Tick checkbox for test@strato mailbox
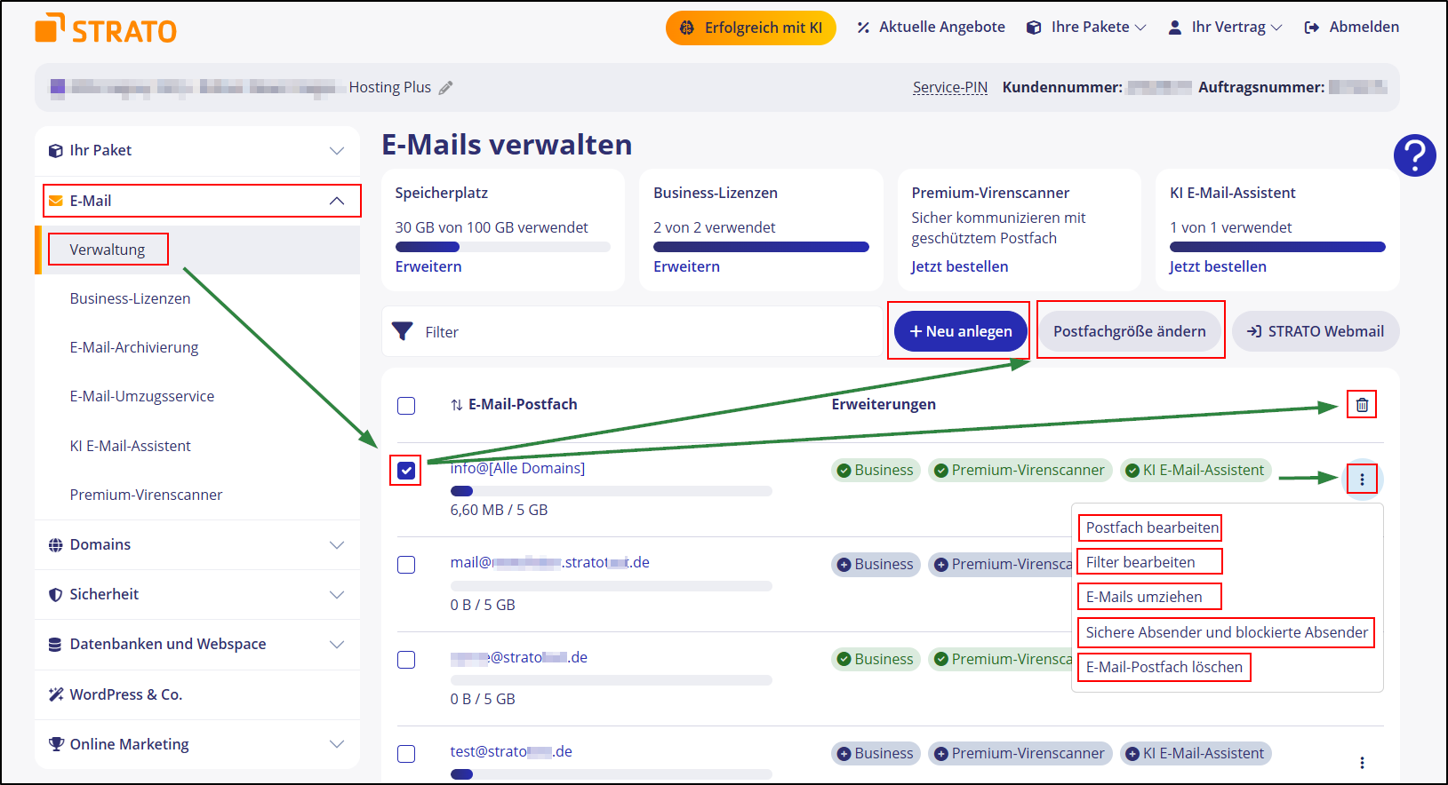Screen dimensions: 1448x785 [406, 754]
